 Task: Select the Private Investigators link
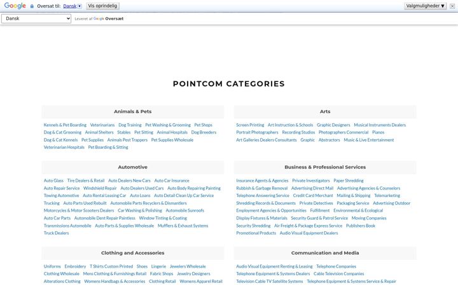(x=311, y=180)
